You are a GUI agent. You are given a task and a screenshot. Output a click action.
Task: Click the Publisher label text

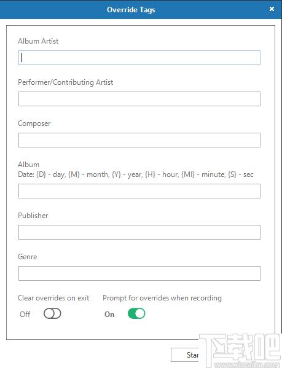(x=33, y=216)
